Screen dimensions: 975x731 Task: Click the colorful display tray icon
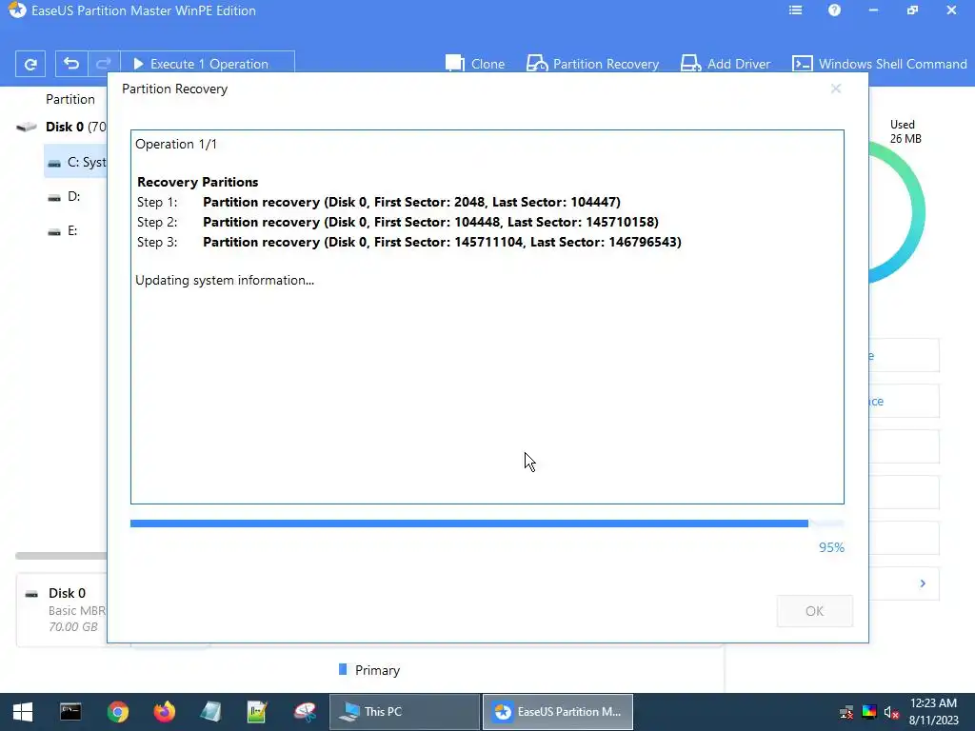pyautogui.click(x=869, y=712)
